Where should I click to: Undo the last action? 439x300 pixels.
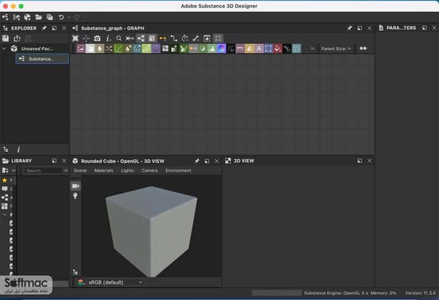click(61, 17)
